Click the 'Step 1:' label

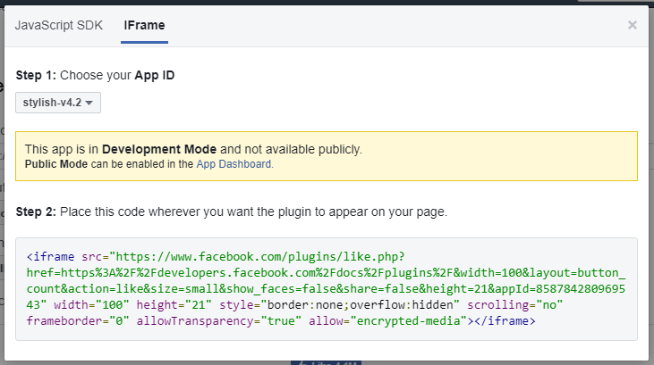pyautogui.click(x=36, y=75)
